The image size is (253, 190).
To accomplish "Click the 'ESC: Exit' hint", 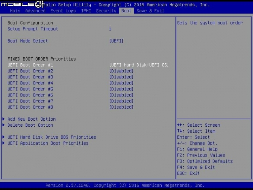I will pyautogui.click(x=188, y=173).
